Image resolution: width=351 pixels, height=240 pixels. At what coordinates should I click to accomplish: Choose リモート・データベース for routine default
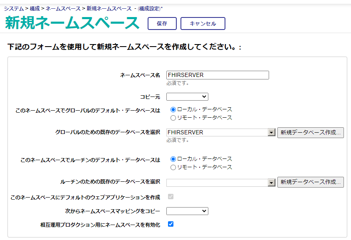pyautogui.click(x=173, y=167)
